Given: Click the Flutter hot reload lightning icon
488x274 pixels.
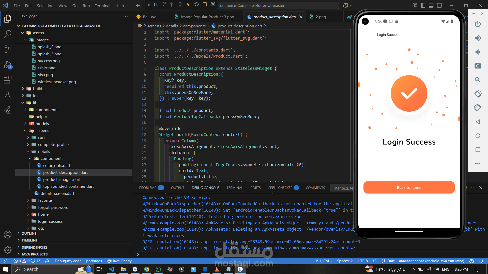Looking at the screenshot, I should (x=188, y=4).
